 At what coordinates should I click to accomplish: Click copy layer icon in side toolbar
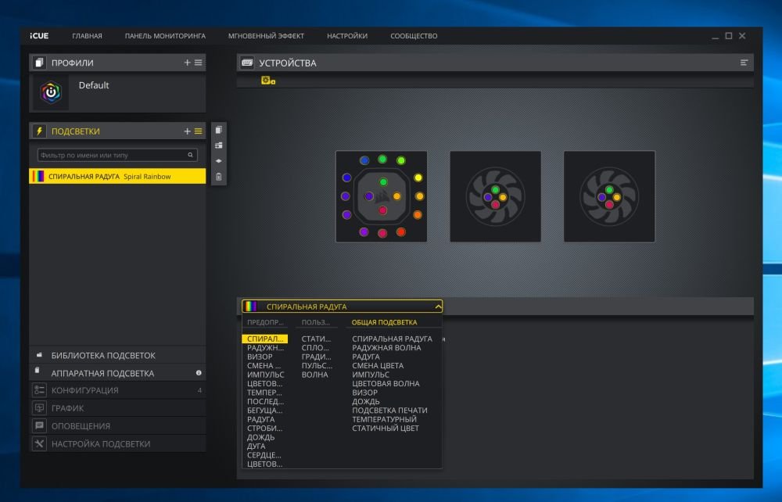pos(218,130)
